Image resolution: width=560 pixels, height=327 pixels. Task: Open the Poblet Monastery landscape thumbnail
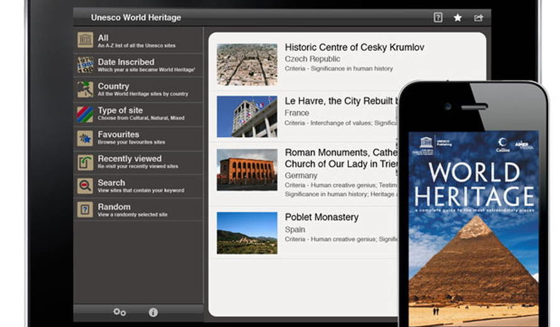(x=247, y=233)
